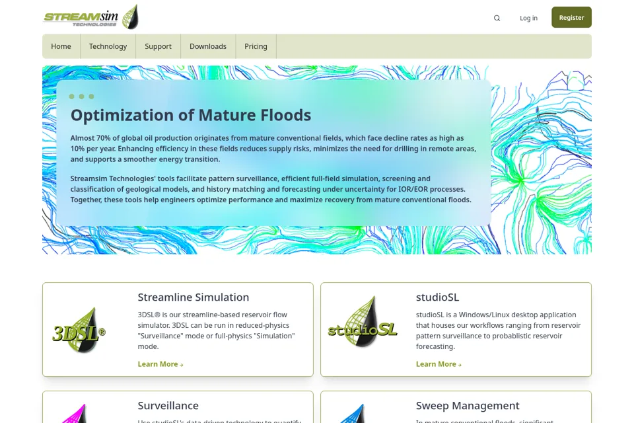Go to the Home menu item
This screenshot has width=634, height=423.
[61, 46]
